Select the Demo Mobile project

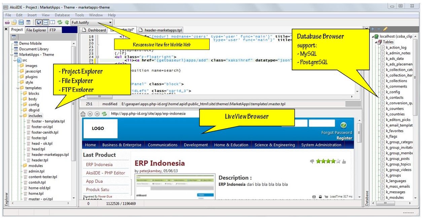pos(30,43)
